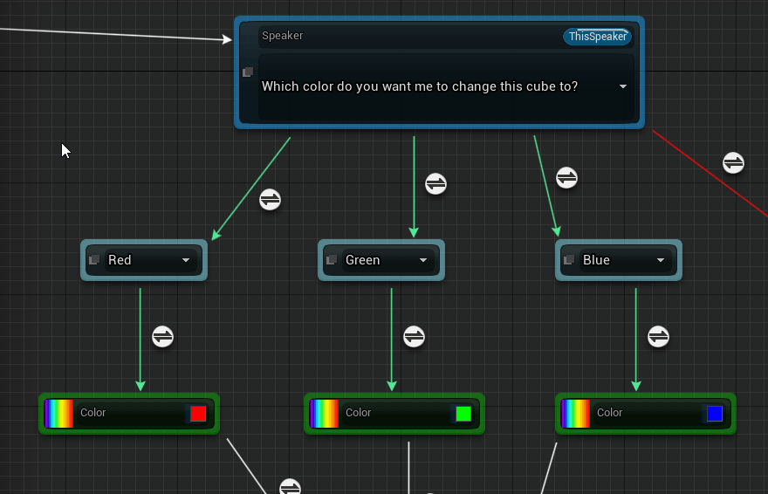Viewport: 768px width, 494px height.
Task: Expand the Green option dropdown arrow
Action: tap(423, 260)
